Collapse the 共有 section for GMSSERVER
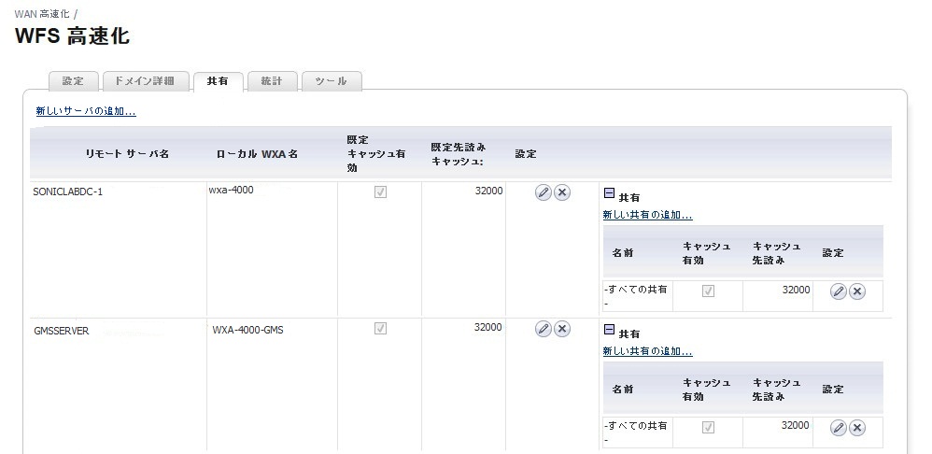This screenshot has height=454, width=932. point(609,329)
